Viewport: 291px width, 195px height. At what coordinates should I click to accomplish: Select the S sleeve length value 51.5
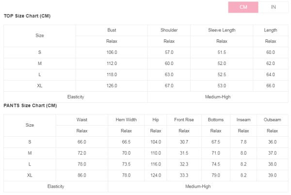pos(222,52)
